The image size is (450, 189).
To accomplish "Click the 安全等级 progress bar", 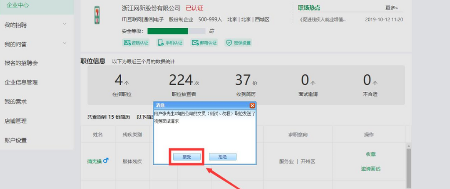I will pos(176,31).
